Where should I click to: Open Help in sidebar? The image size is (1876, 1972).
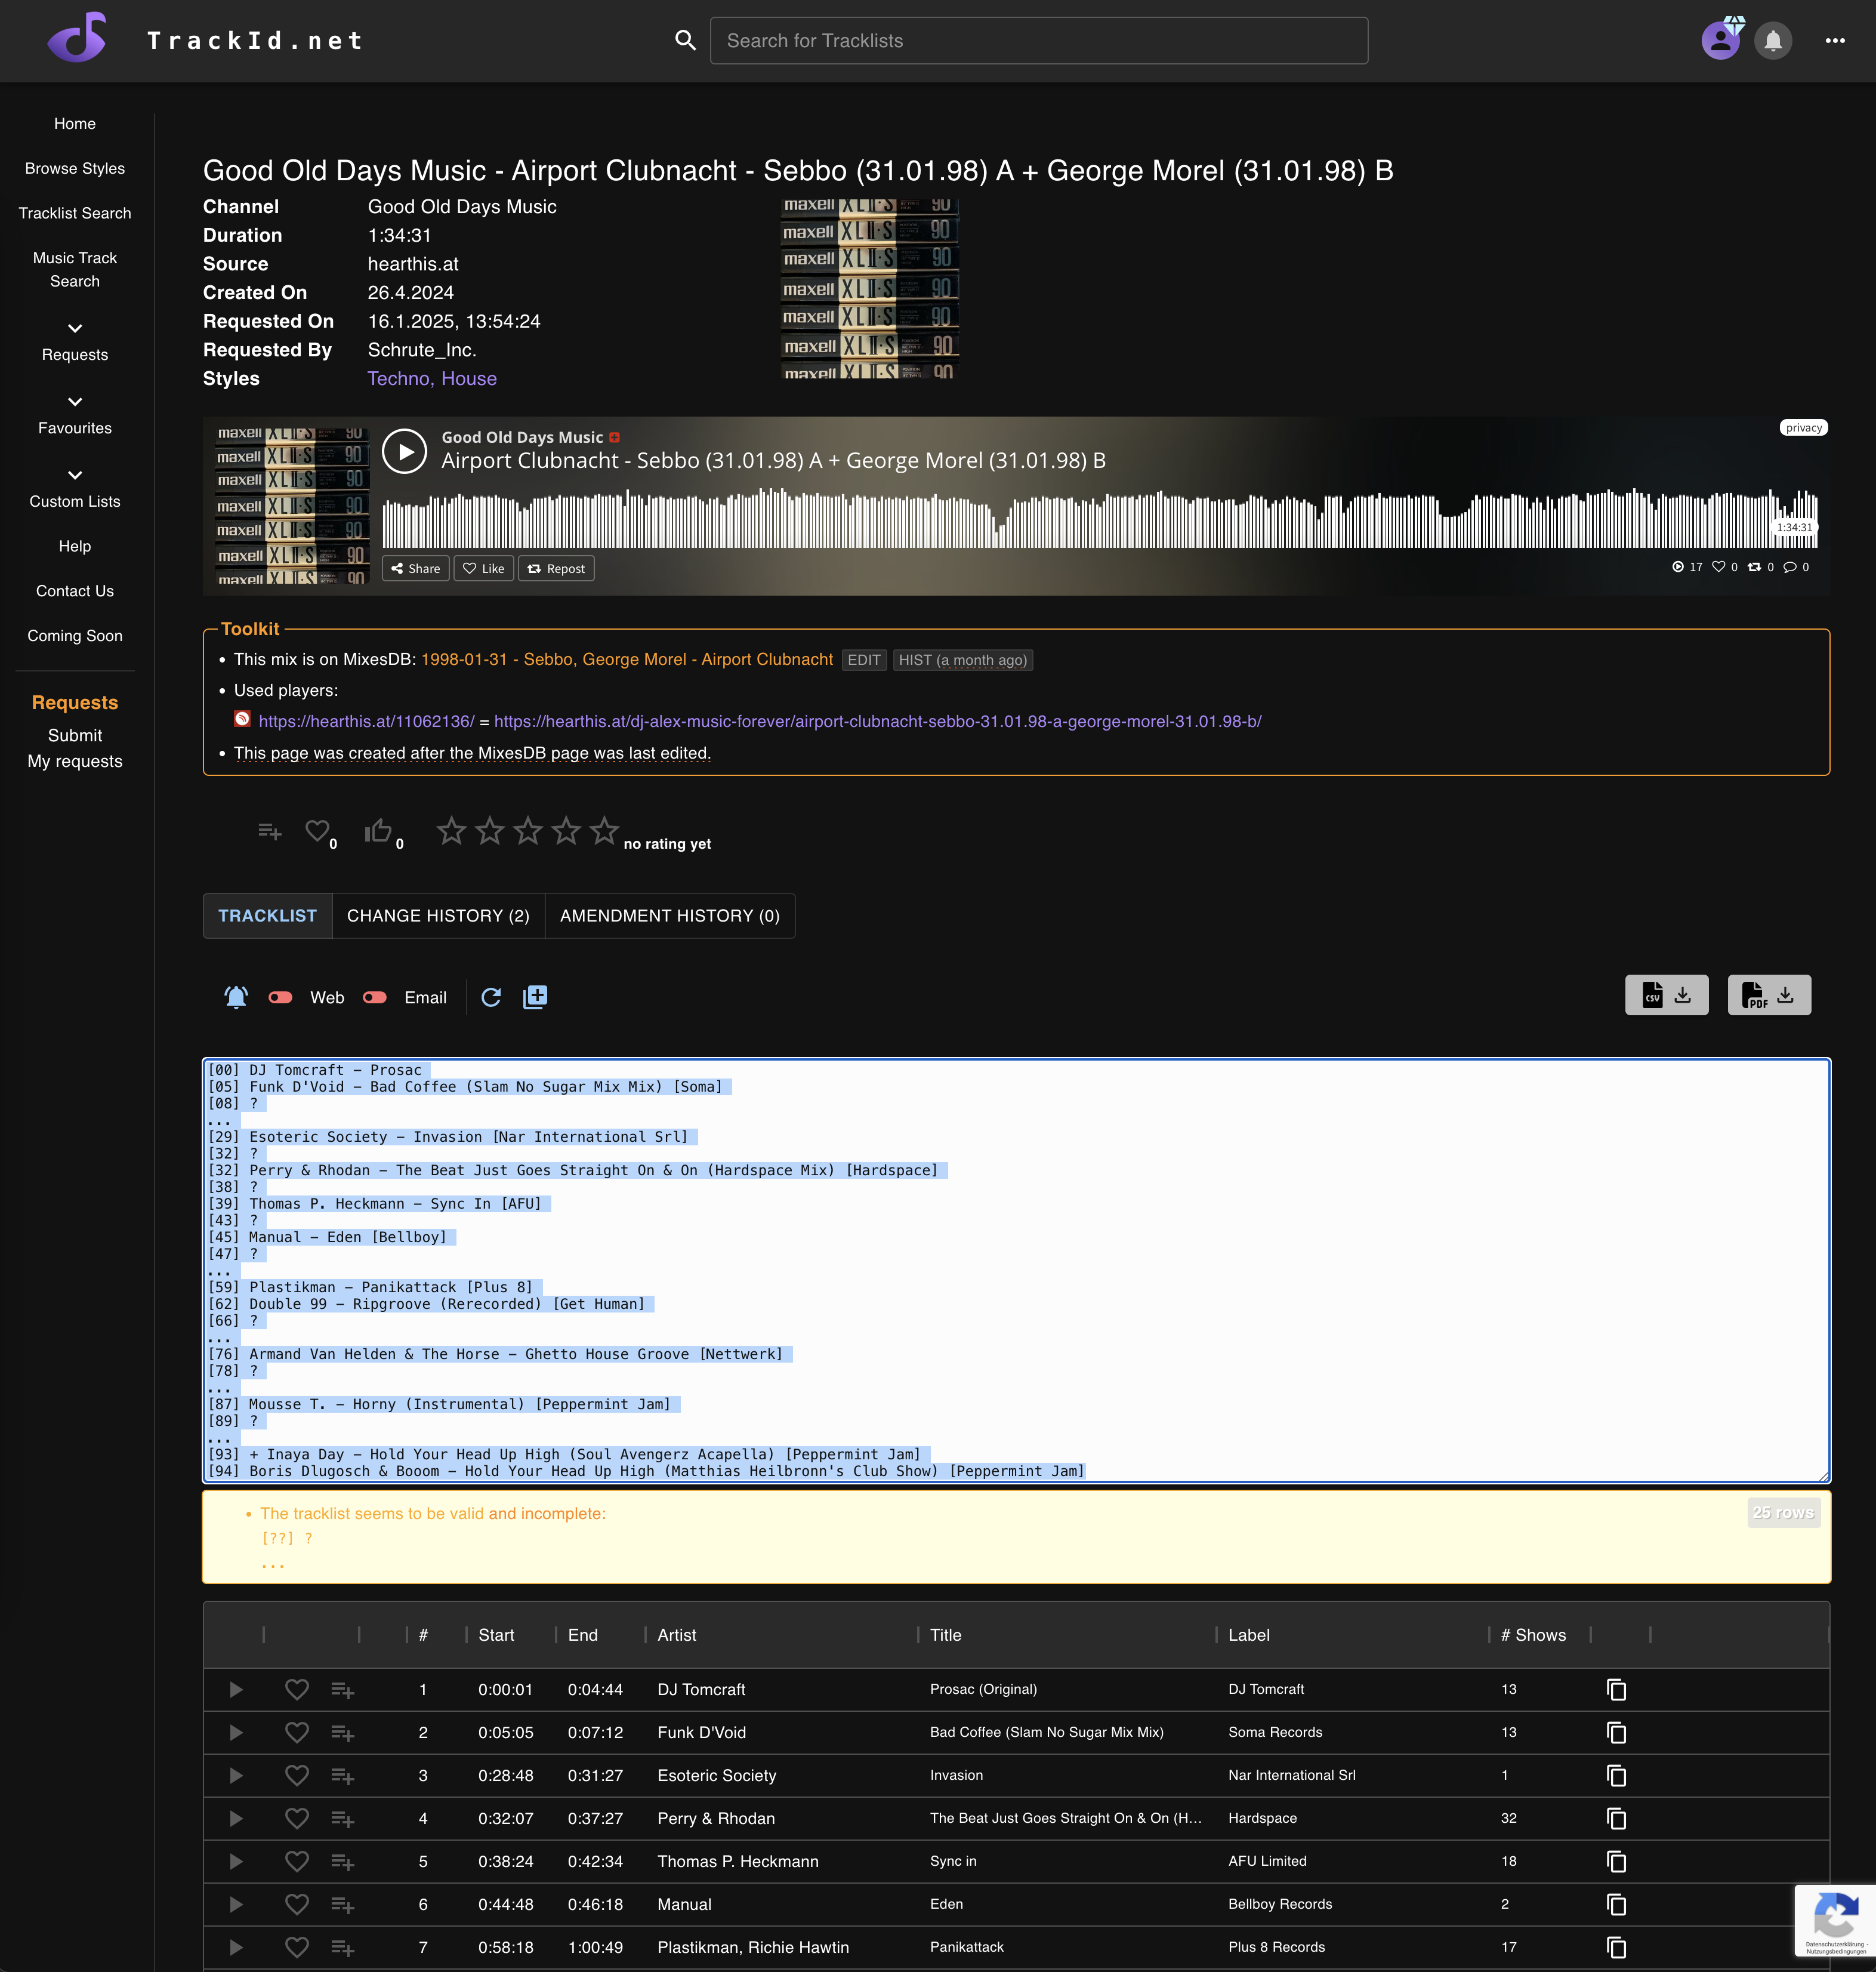(x=75, y=546)
